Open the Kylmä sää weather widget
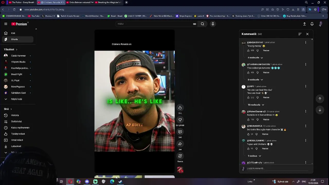329x185 pixels. 280,182
